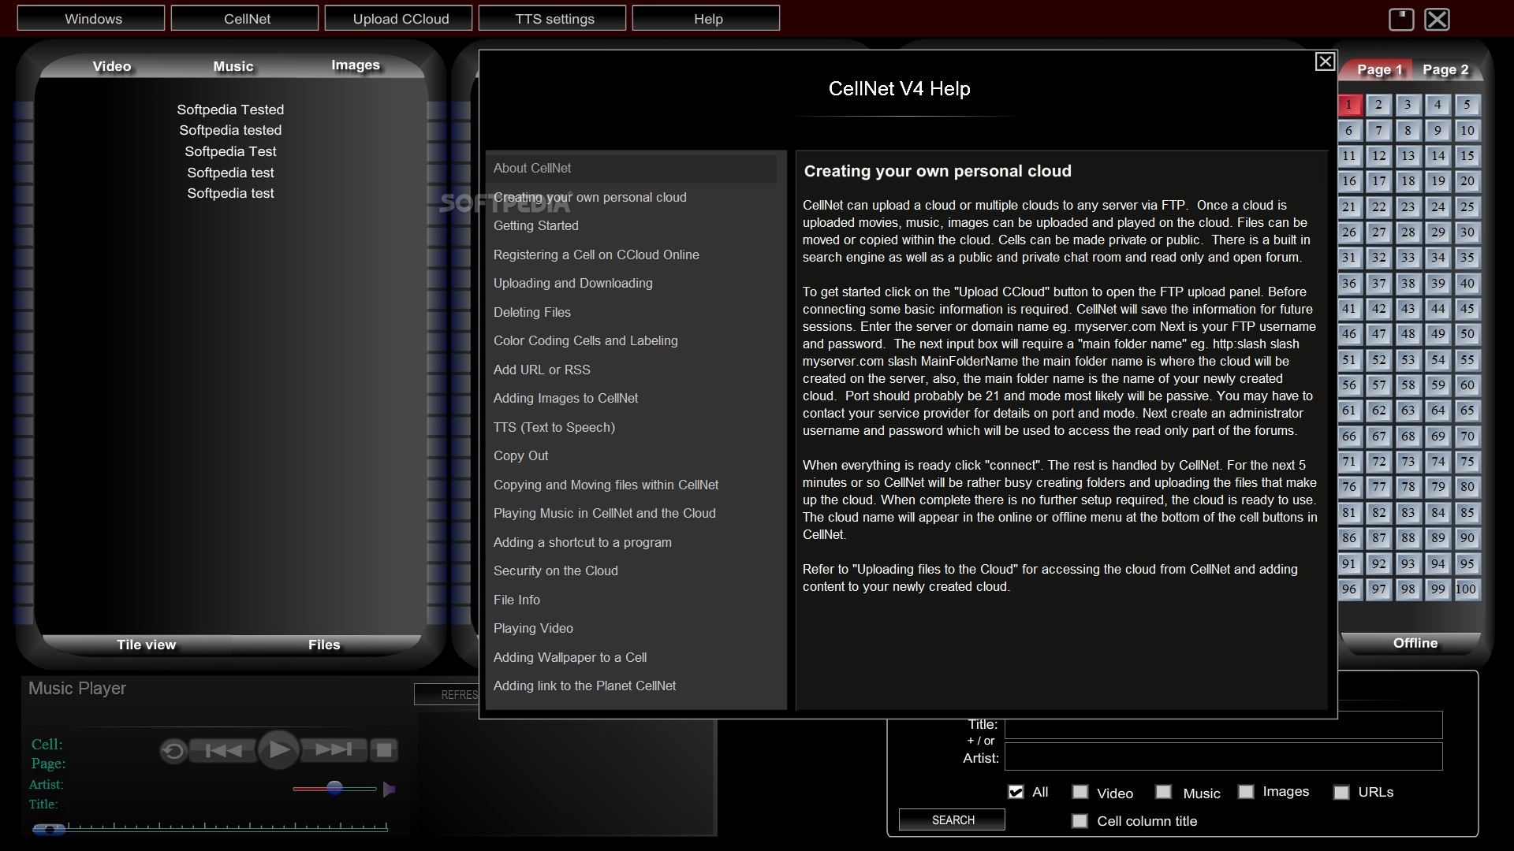Open the Windows menu
The width and height of the screenshot is (1514, 851).
(x=91, y=18)
